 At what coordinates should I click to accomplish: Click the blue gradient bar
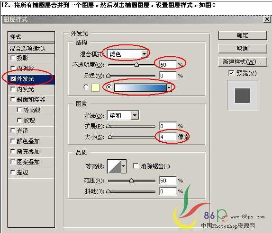coord(140,88)
